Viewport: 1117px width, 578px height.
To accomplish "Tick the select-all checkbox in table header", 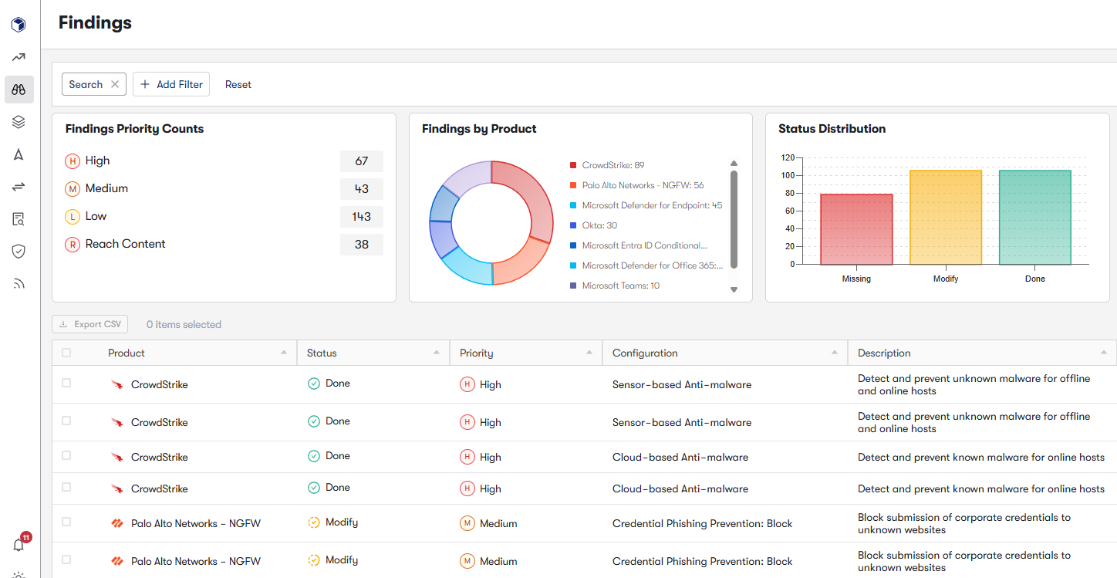I will 66,353.
